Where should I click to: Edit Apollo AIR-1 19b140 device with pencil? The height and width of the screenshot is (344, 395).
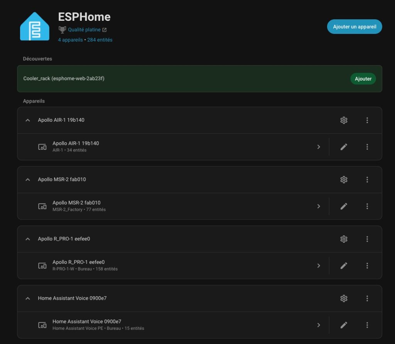344,147
